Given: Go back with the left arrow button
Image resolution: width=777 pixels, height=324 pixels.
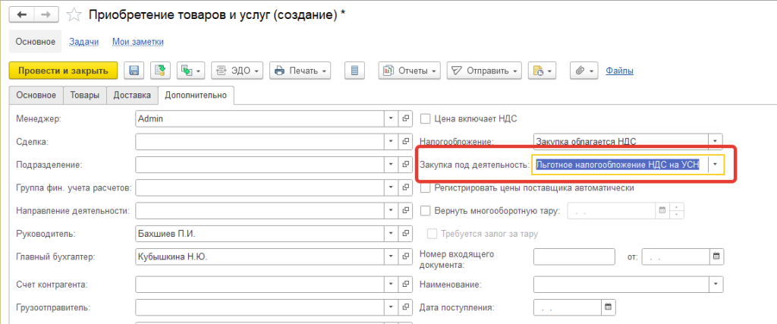Looking at the screenshot, I should point(22,15).
